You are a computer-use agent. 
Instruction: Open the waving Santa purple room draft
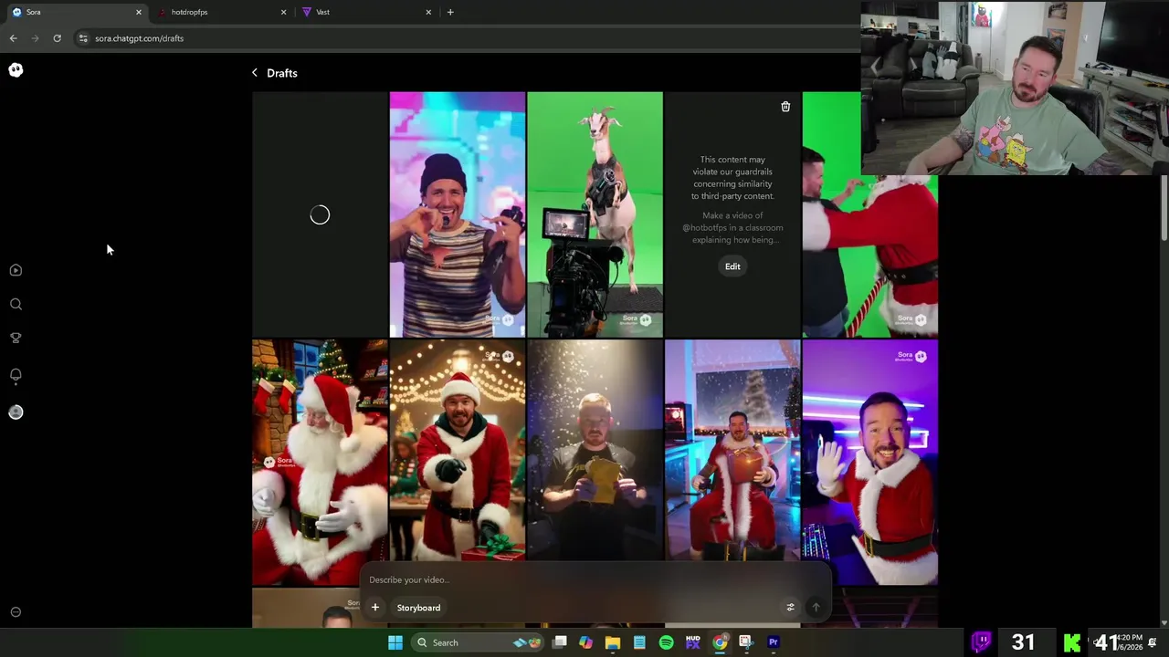(869, 463)
